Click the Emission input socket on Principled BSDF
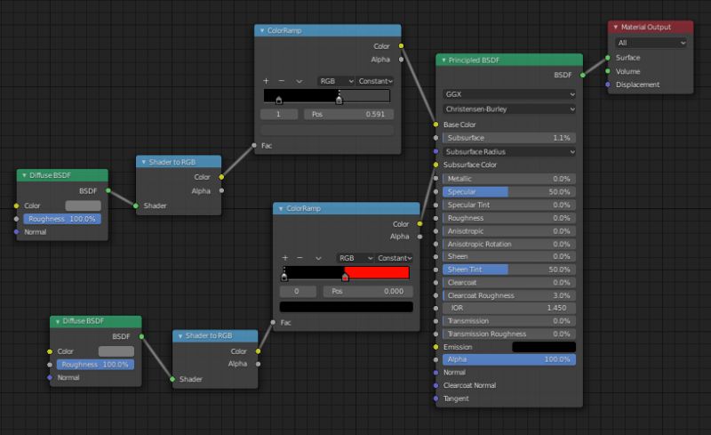Image resolution: width=711 pixels, height=435 pixels. click(x=435, y=347)
